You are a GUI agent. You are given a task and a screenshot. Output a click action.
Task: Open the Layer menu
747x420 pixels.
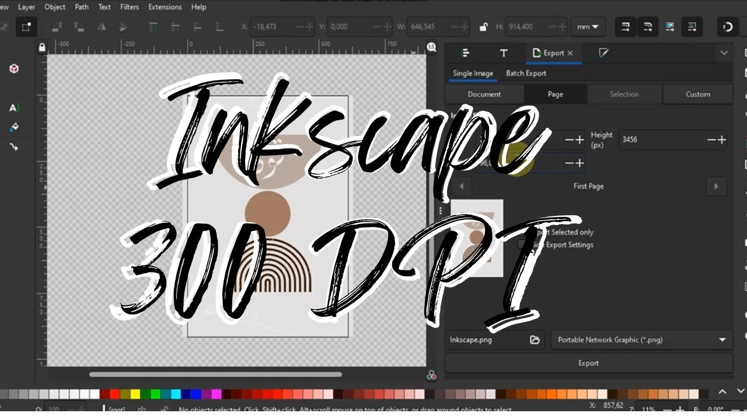(26, 7)
